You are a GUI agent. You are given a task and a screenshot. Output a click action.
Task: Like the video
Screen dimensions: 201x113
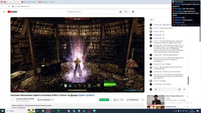pos(116,100)
